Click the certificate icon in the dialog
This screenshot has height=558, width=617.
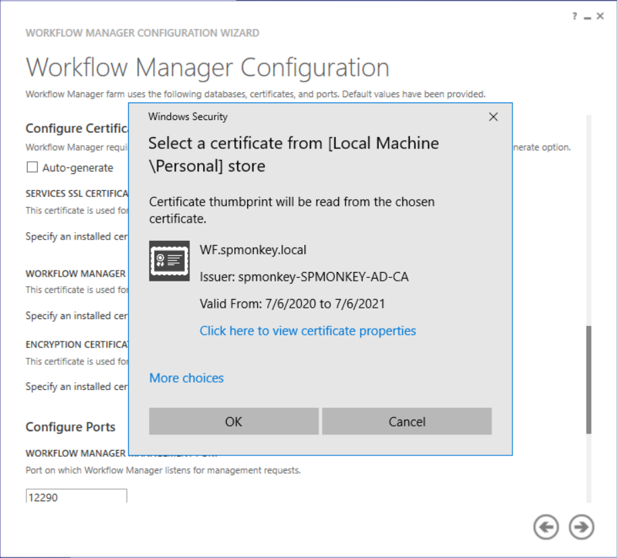(x=169, y=260)
